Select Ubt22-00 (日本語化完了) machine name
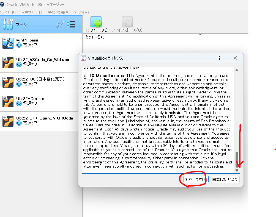Viewport: 276px width, 217px height. click(x=40, y=79)
